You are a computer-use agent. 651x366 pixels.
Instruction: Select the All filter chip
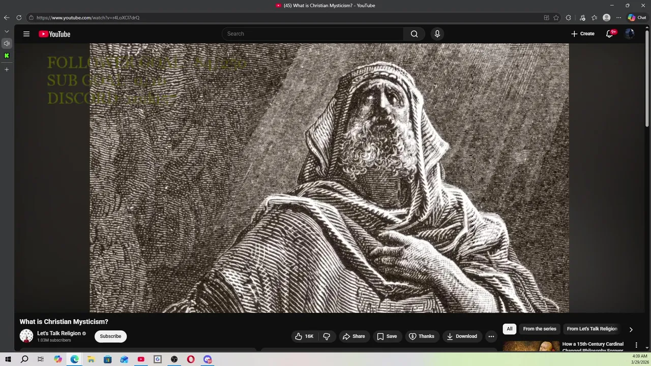(x=510, y=329)
